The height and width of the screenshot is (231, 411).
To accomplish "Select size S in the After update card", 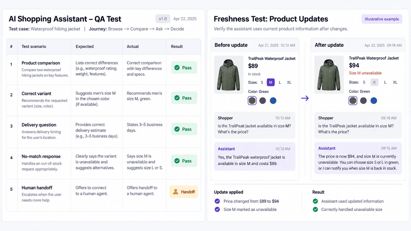I will tap(364, 82).
